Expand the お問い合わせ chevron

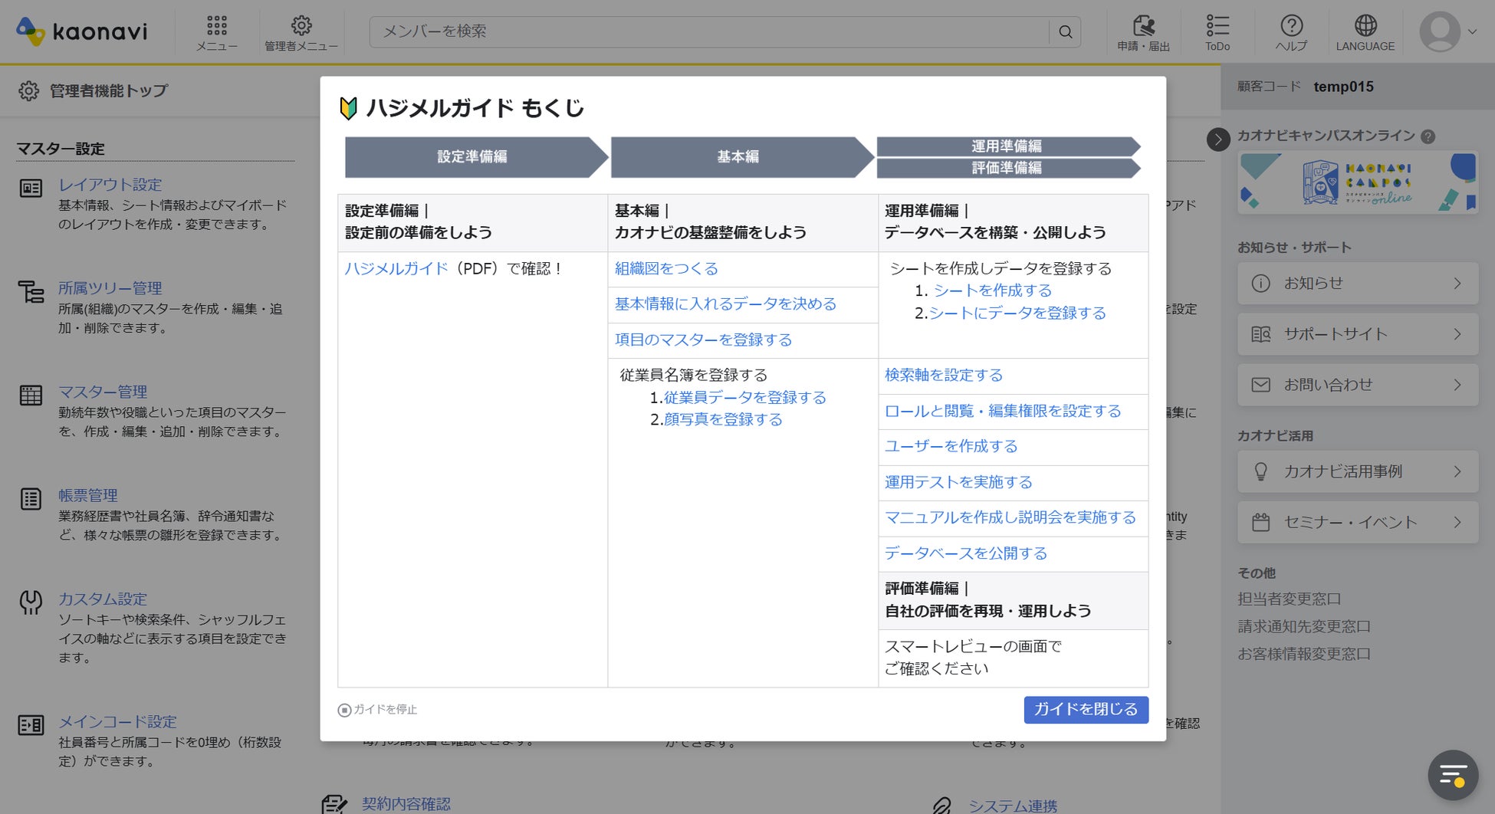[1457, 385]
